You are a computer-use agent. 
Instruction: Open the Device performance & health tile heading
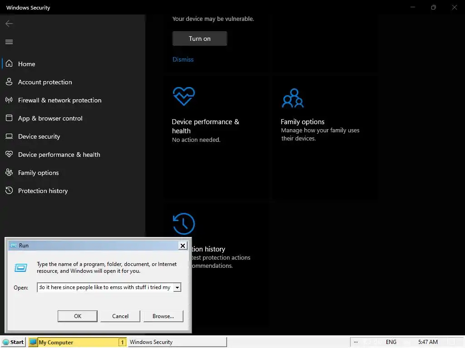click(206, 126)
